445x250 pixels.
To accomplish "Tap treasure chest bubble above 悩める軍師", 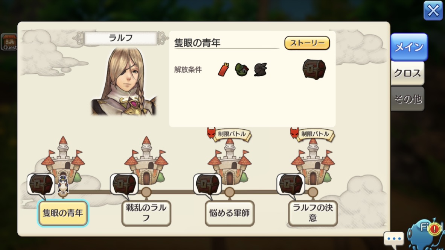I will 207,185.
